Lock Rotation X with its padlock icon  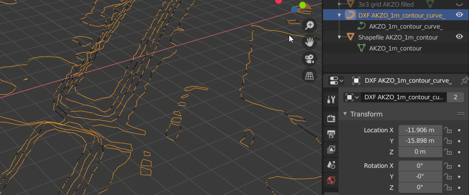pyautogui.click(x=447, y=166)
